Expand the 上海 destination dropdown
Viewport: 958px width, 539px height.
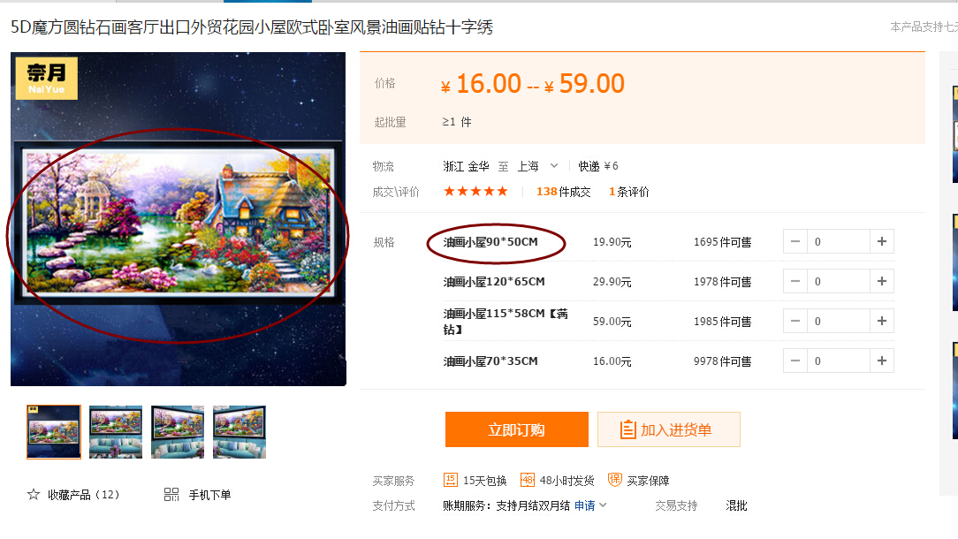coord(554,165)
